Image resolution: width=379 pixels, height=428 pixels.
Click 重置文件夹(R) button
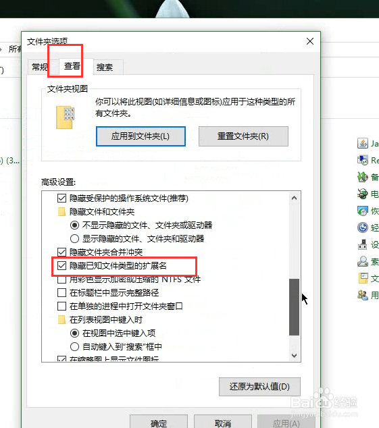click(243, 136)
